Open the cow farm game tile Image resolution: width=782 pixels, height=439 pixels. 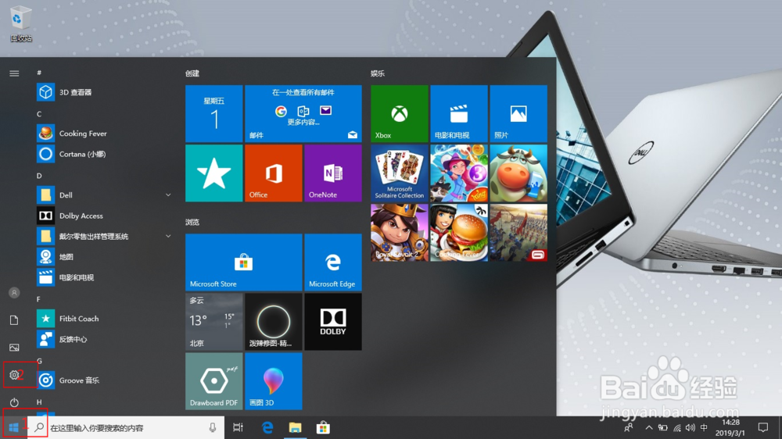coord(518,173)
